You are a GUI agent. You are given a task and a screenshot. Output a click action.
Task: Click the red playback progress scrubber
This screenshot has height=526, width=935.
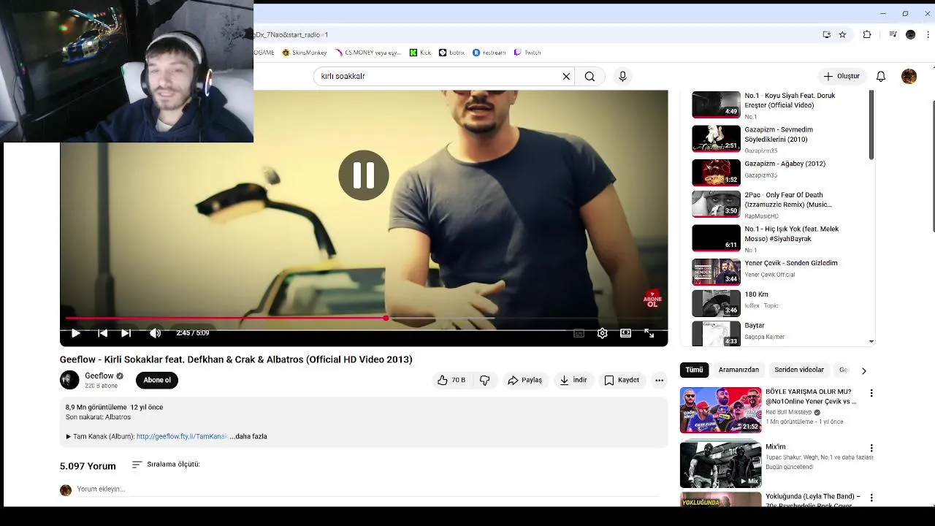[x=386, y=318]
